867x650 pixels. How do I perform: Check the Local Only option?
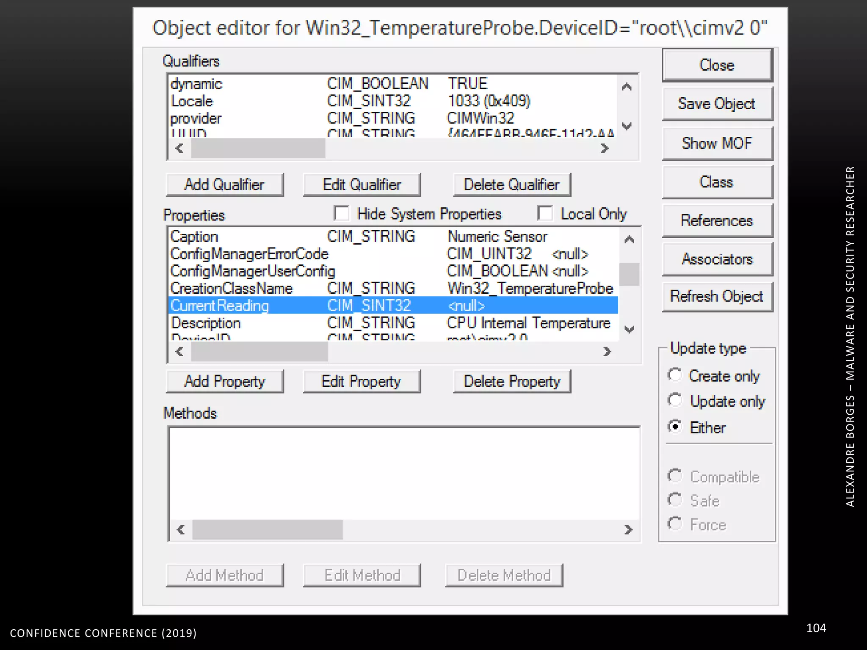click(545, 213)
